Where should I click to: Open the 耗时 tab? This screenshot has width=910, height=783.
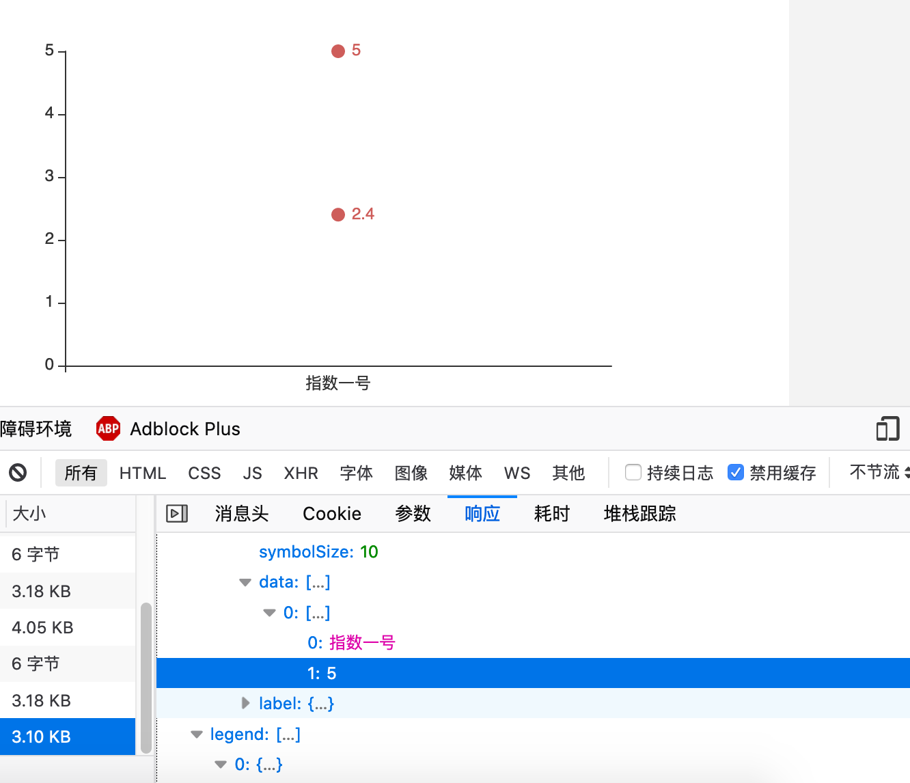coord(551,513)
